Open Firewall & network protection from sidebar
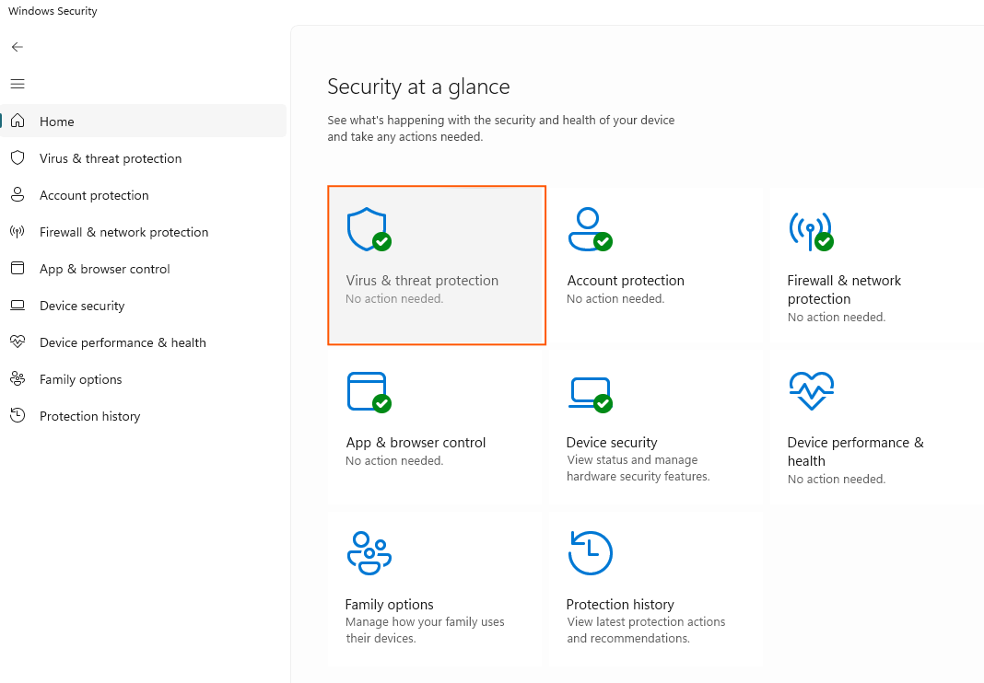This screenshot has width=984, height=683. [x=144, y=232]
